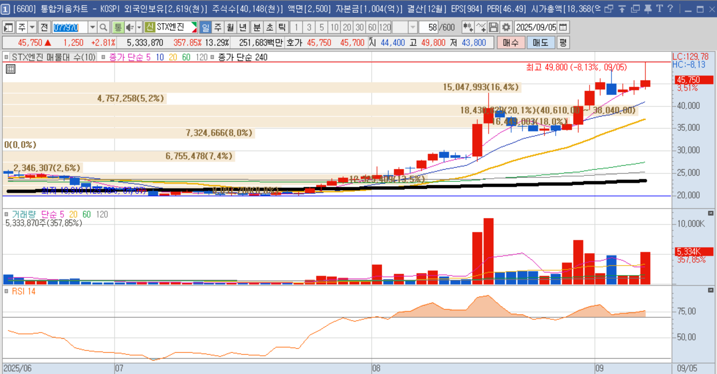Open the stock search magnifier
The width and height of the screenshot is (717, 374).
pos(103,27)
